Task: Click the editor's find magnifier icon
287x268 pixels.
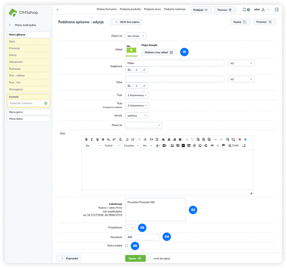Action: click(x=228, y=139)
